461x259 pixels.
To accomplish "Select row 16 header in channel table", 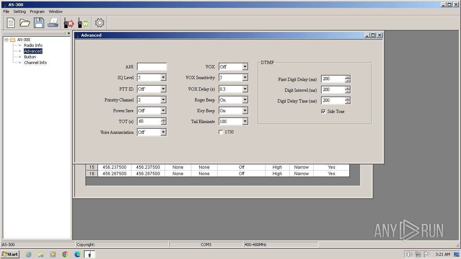I will pos(92,174).
